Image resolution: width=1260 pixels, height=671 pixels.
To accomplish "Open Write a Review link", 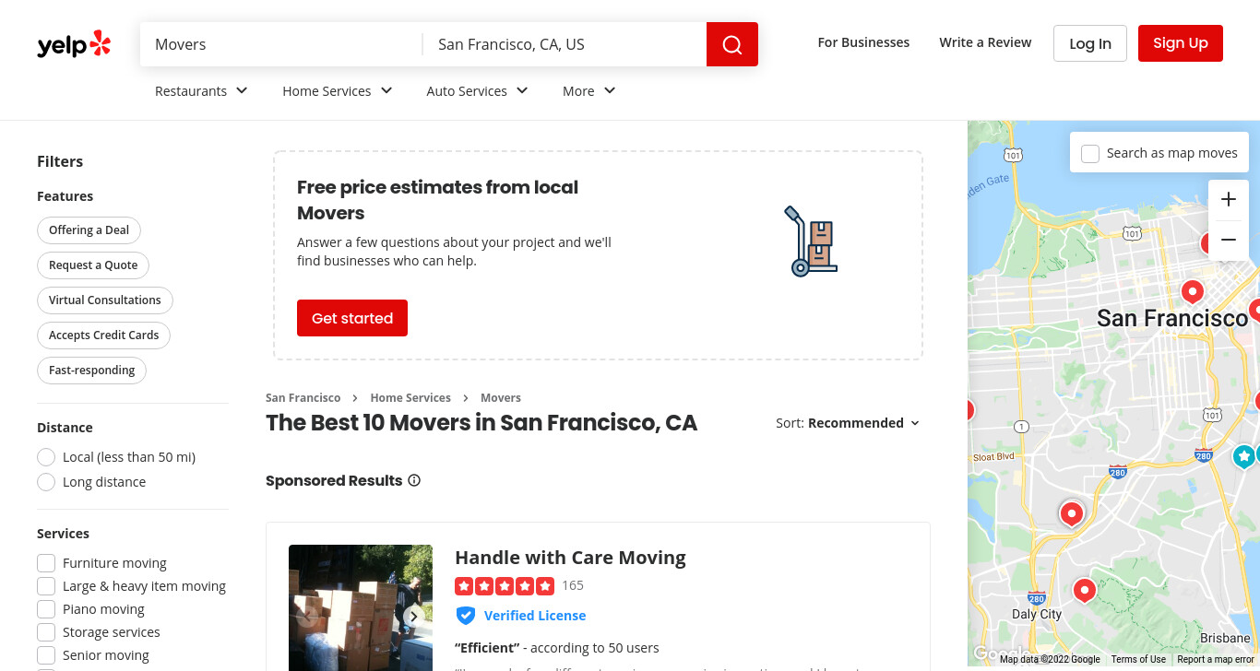I will (x=985, y=42).
